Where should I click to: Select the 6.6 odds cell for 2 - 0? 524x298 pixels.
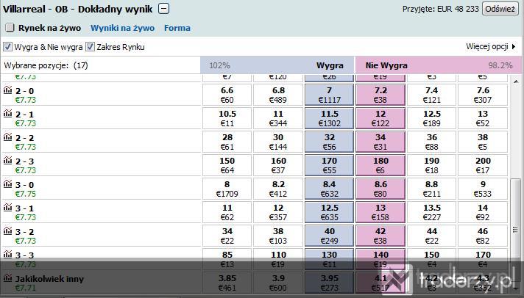tap(227, 95)
